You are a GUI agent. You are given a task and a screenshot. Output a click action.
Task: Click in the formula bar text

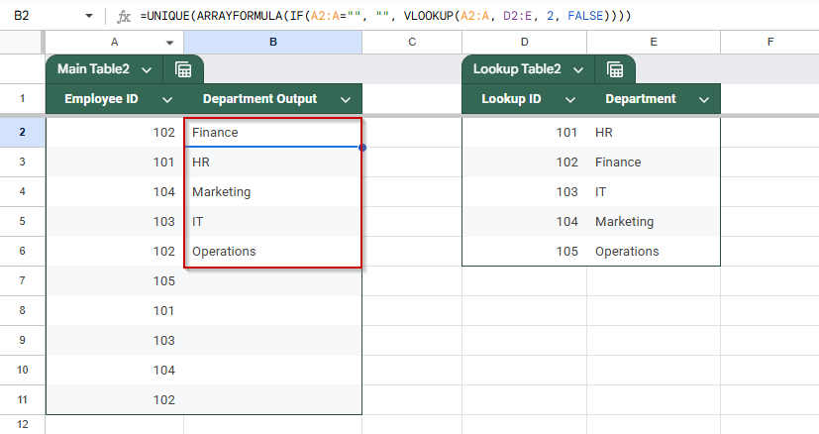coord(385,16)
